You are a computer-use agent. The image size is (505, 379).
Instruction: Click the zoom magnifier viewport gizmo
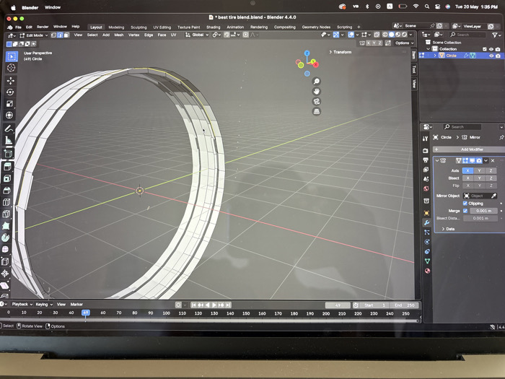(317, 81)
